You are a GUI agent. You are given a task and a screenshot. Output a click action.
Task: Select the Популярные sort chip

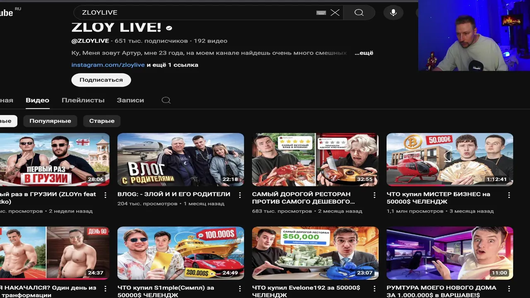coord(50,121)
